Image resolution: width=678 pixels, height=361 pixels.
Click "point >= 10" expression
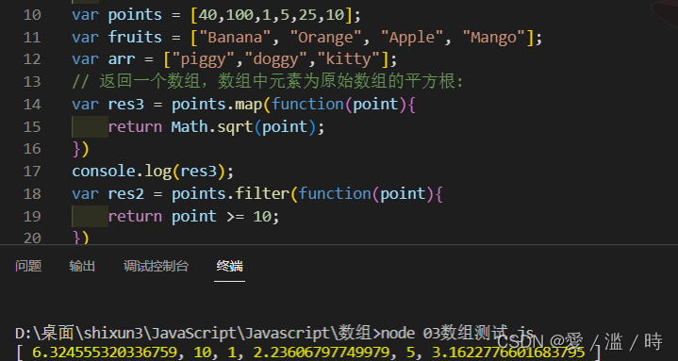(223, 216)
